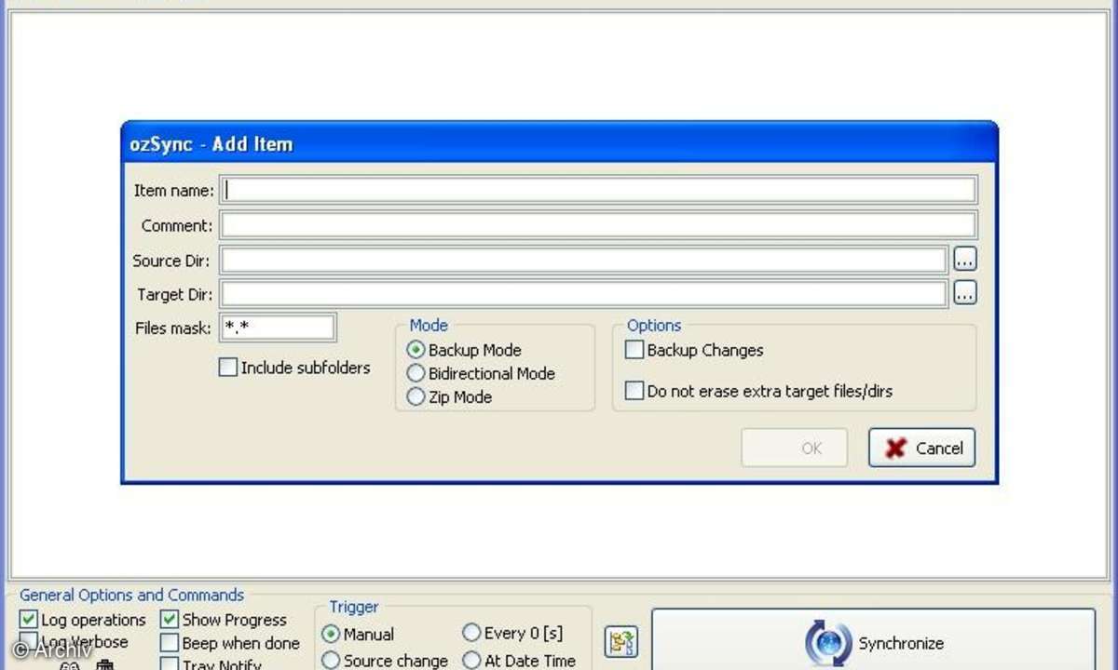Viewport: 1118px width, 670px height.
Task: Choose At Date Time trigger
Action: [x=471, y=661]
